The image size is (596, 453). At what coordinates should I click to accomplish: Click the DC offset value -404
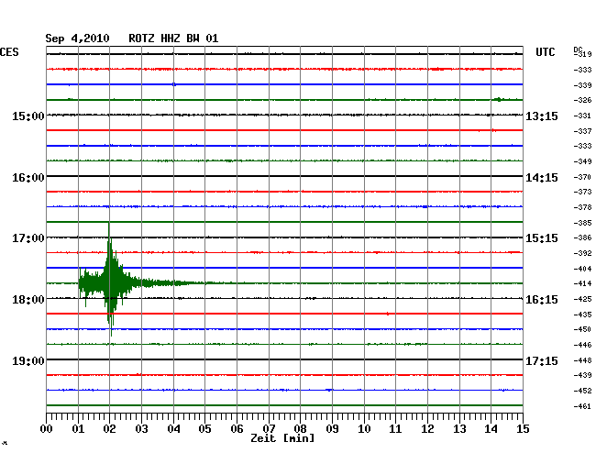582,269
